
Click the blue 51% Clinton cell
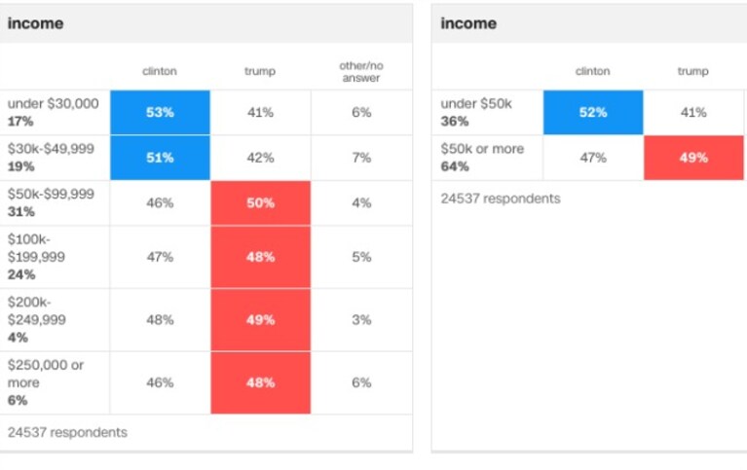tap(160, 158)
